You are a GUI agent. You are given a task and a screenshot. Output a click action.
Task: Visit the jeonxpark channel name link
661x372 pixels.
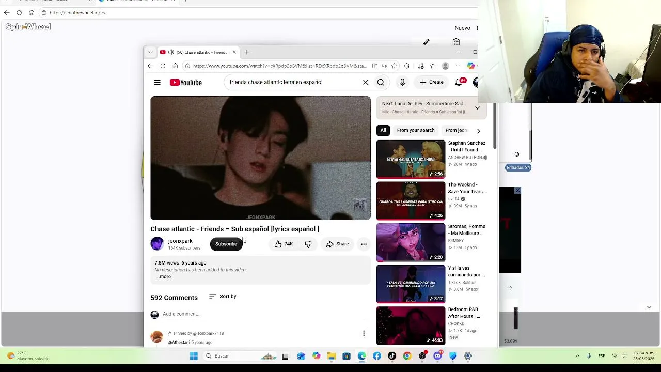(x=180, y=241)
